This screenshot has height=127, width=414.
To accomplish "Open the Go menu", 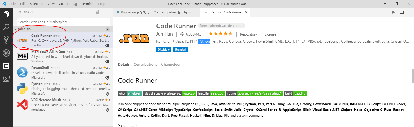I will click(61, 4).
